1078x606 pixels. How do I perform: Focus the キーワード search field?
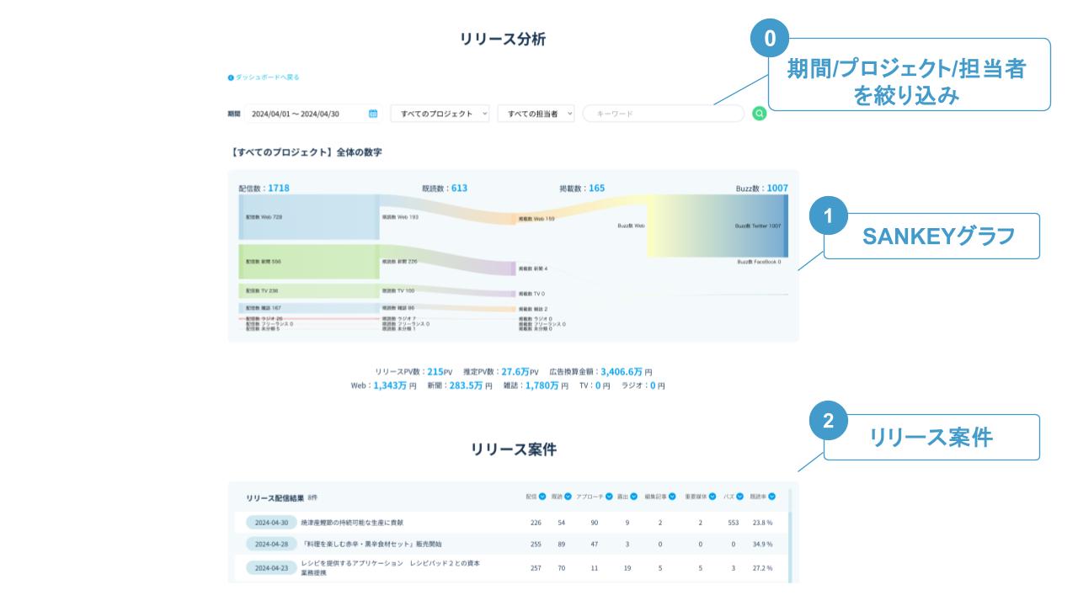tap(663, 114)
